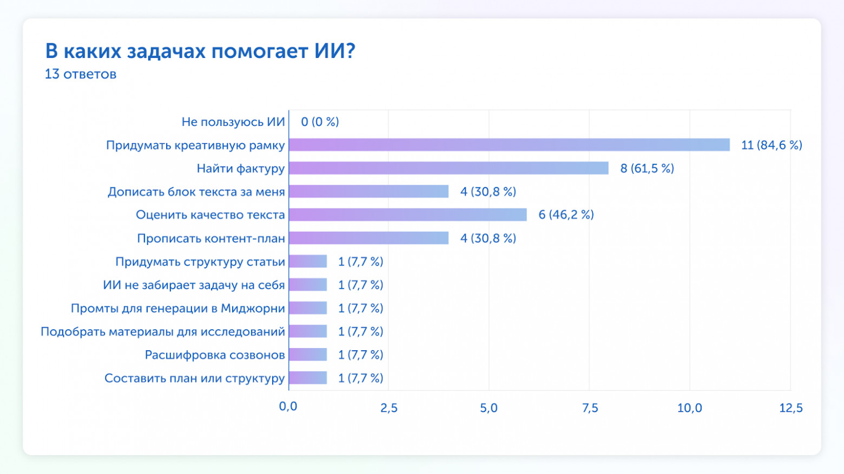Click the 'Придумать креативную рамку' bar
The image size is (844, 474).
click(509, 144)
